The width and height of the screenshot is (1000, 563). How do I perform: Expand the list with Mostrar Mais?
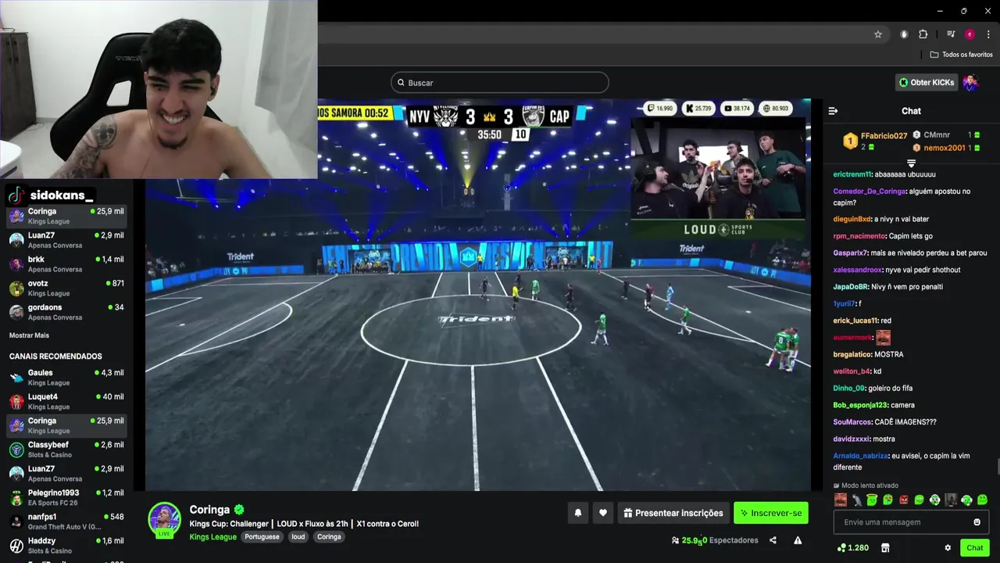[29, 335]
